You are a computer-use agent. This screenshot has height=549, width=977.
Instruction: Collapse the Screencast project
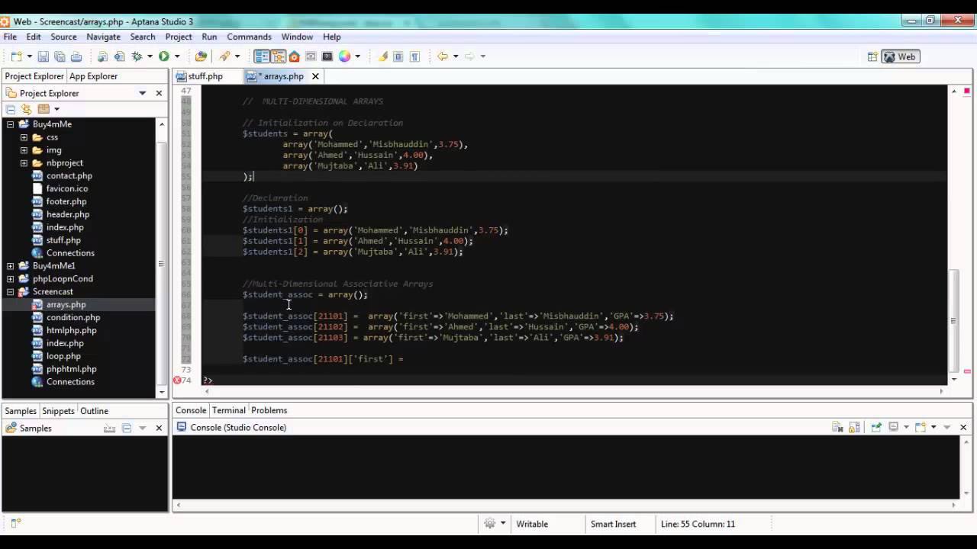coord(10,291)
